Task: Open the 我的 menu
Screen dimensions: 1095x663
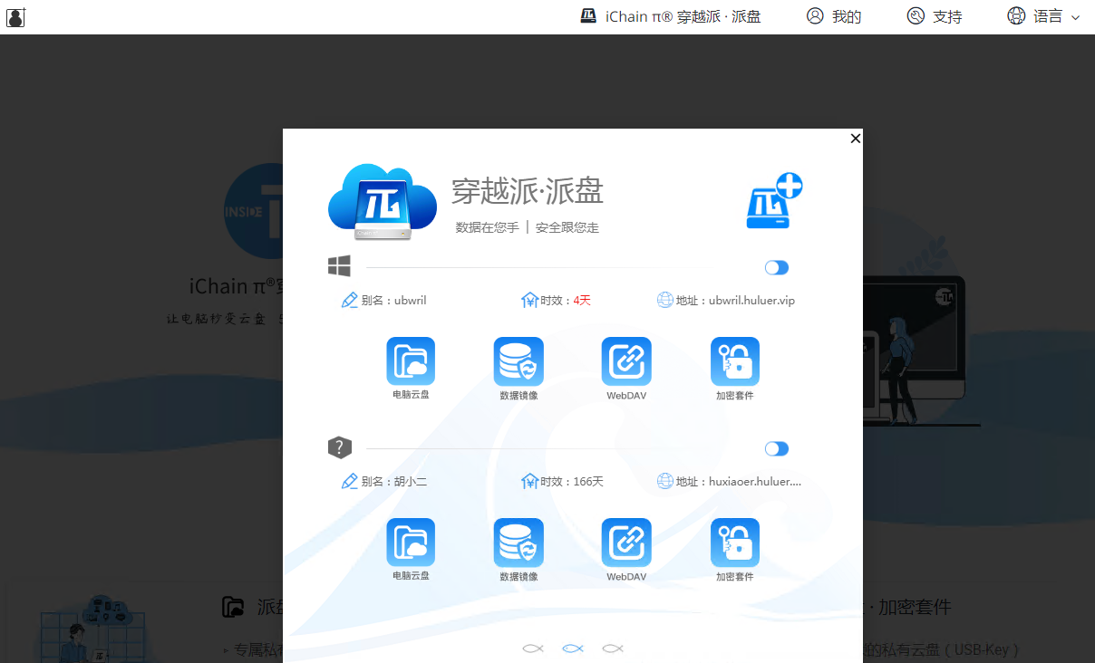Action: [x=834, y=16]
